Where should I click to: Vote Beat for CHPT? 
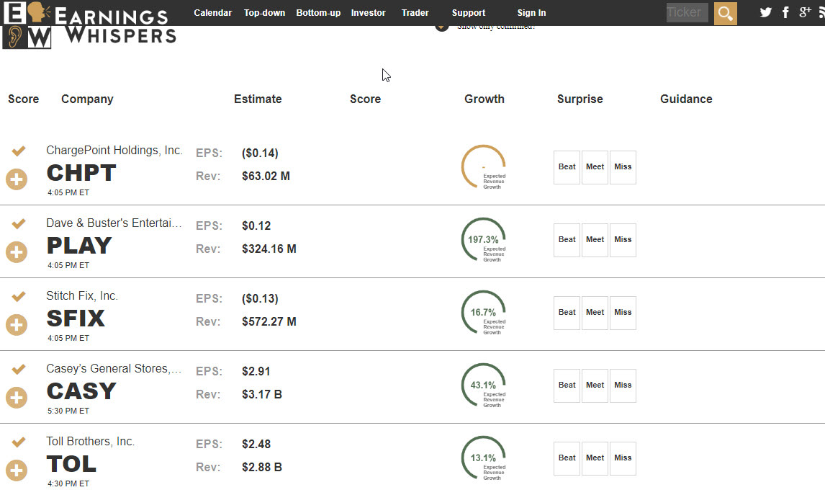coord(567,167)
